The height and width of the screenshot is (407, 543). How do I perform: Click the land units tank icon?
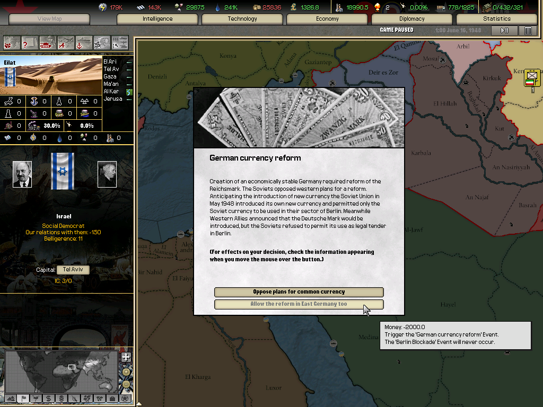tap(48, 42)
